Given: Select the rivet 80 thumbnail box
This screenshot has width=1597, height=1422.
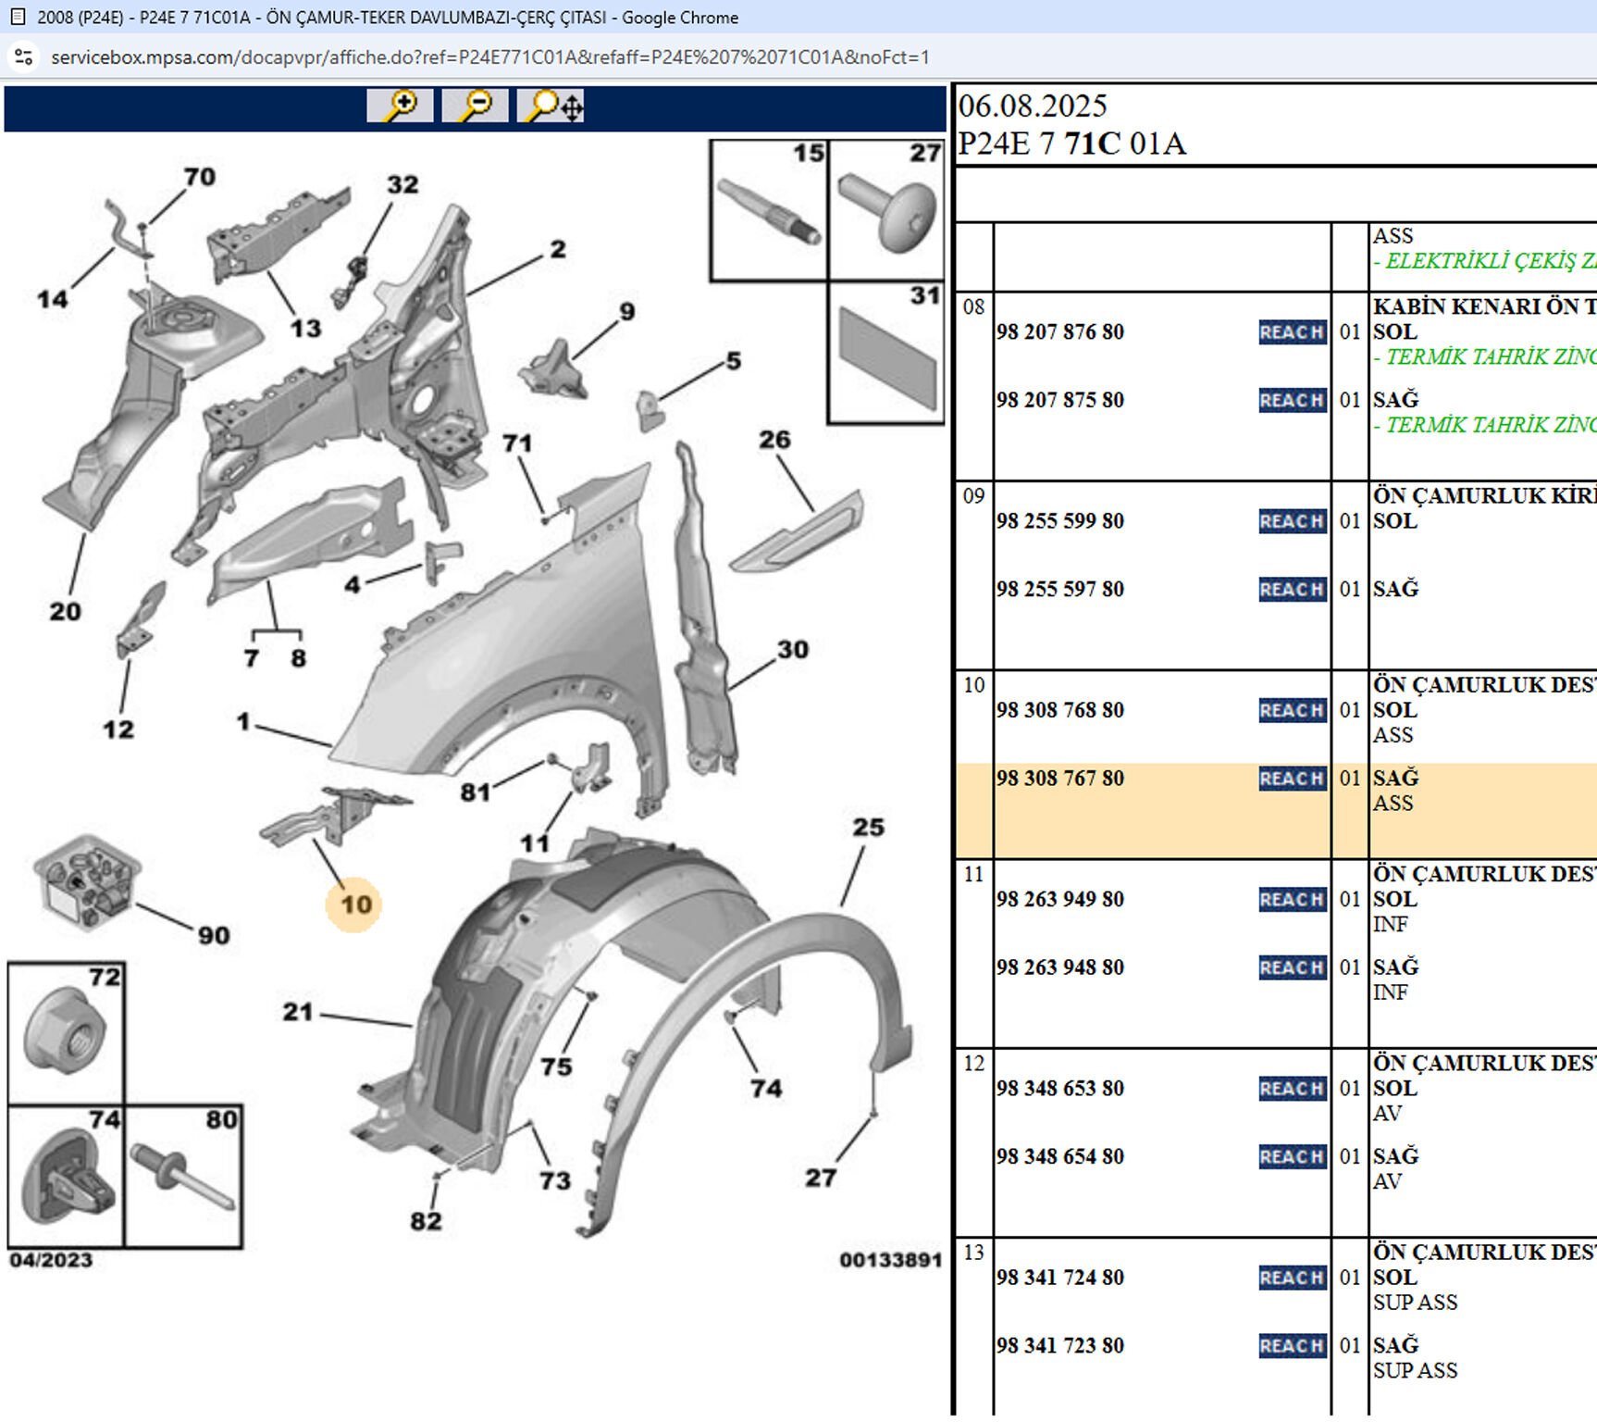Looking at the screenshot, I should (x=183, y=1176).
